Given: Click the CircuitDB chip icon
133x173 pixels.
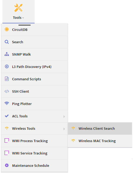Looking at the screenshot, I should [x=7, y=29].
